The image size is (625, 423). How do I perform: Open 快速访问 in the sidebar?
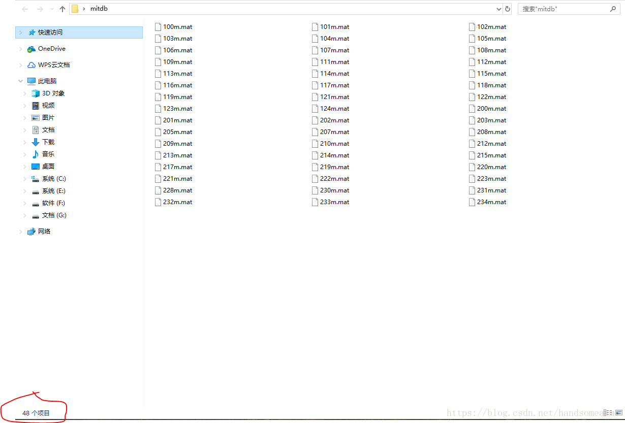(50, 32)
